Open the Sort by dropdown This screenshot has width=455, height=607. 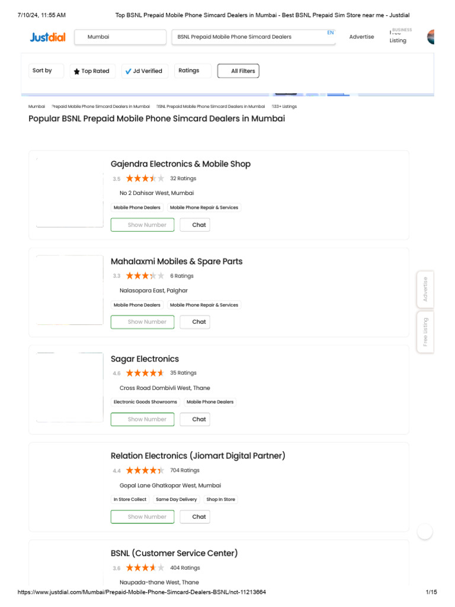[x=46, y=71]
